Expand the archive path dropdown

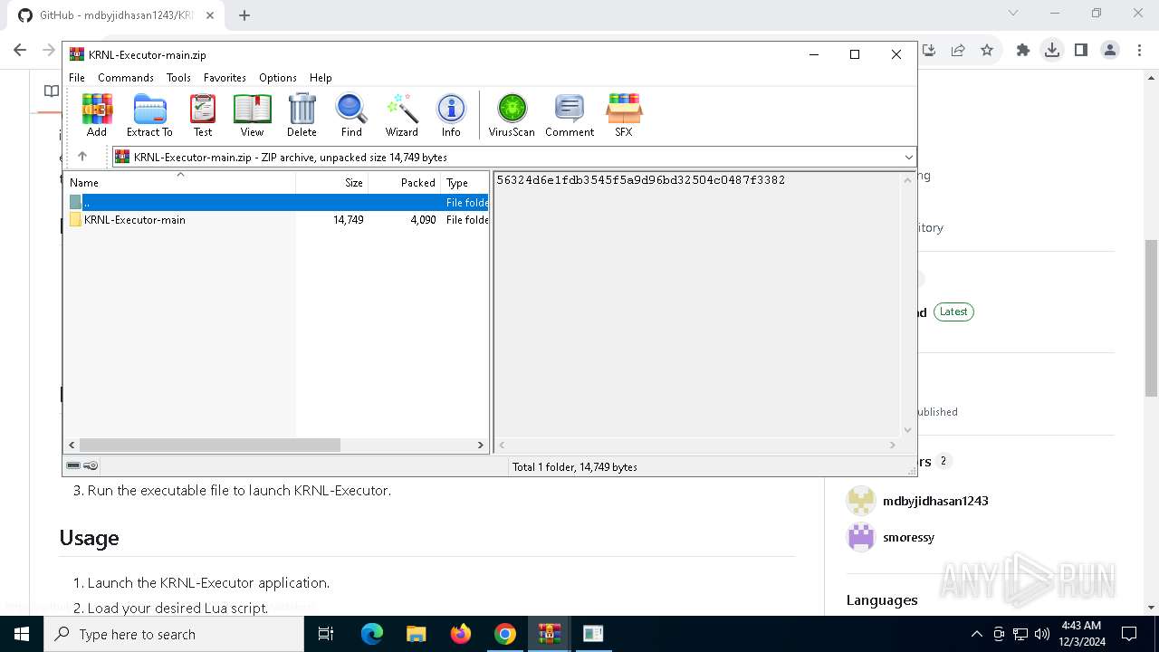coord(908,158)
